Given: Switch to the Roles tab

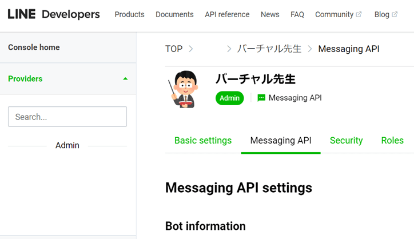Looking at the screenshot, I should click(x=392, y=141).
